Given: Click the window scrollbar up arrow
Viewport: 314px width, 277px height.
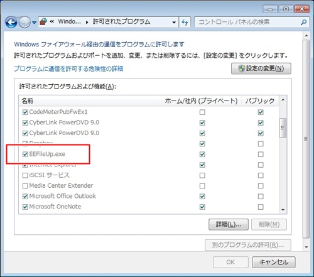Looking at the screenshot, I should click(x=306, y=36).
